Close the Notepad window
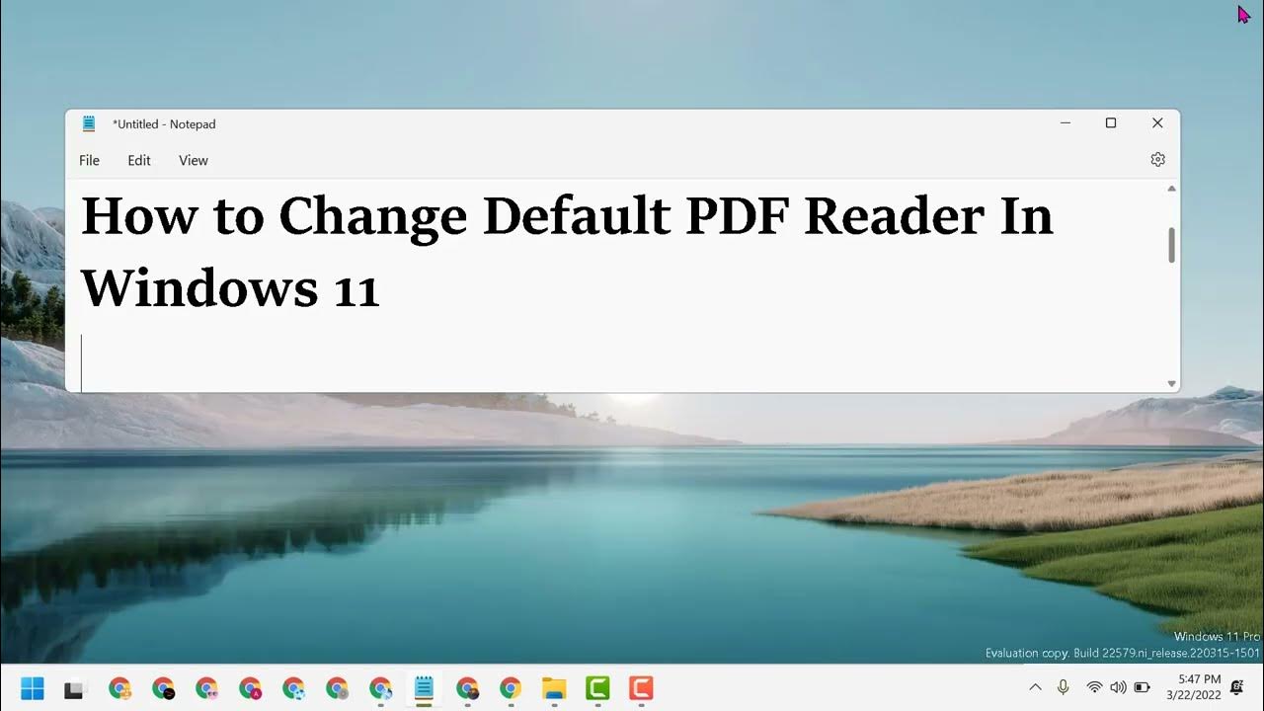1264x711 pixels. [x=1157, y=123]
